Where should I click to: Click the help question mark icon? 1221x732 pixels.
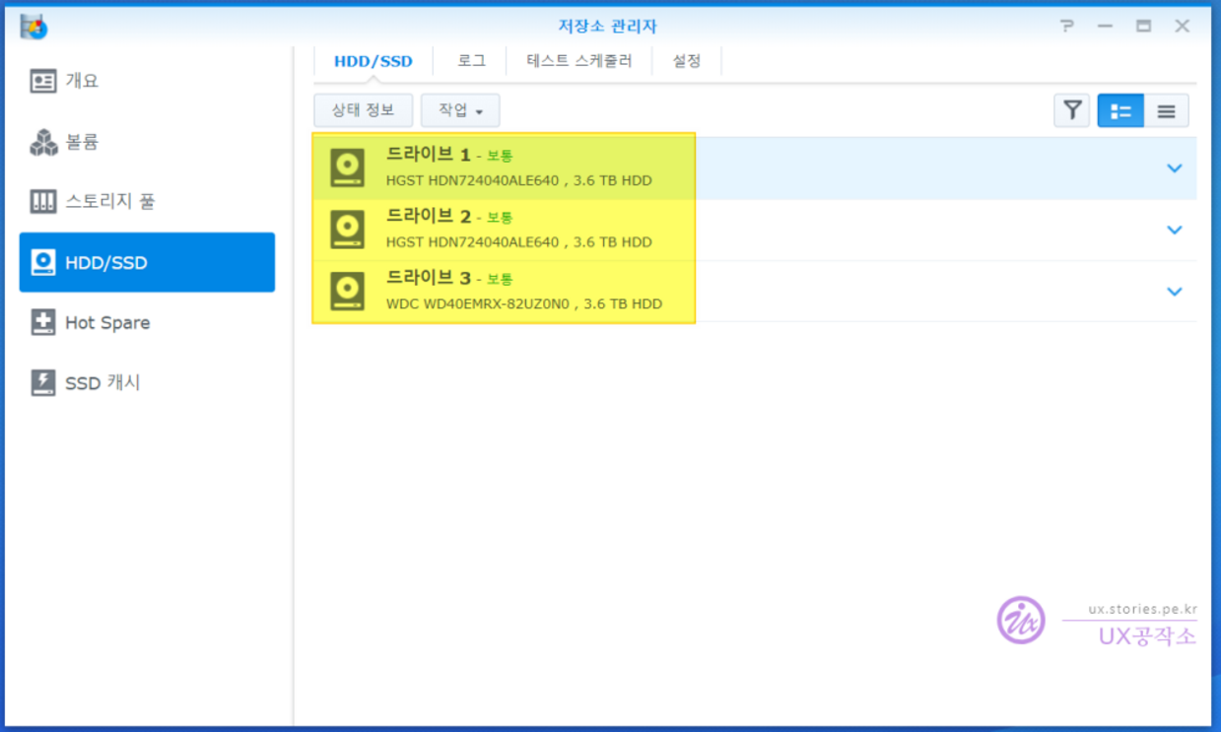click(1066, 27)
